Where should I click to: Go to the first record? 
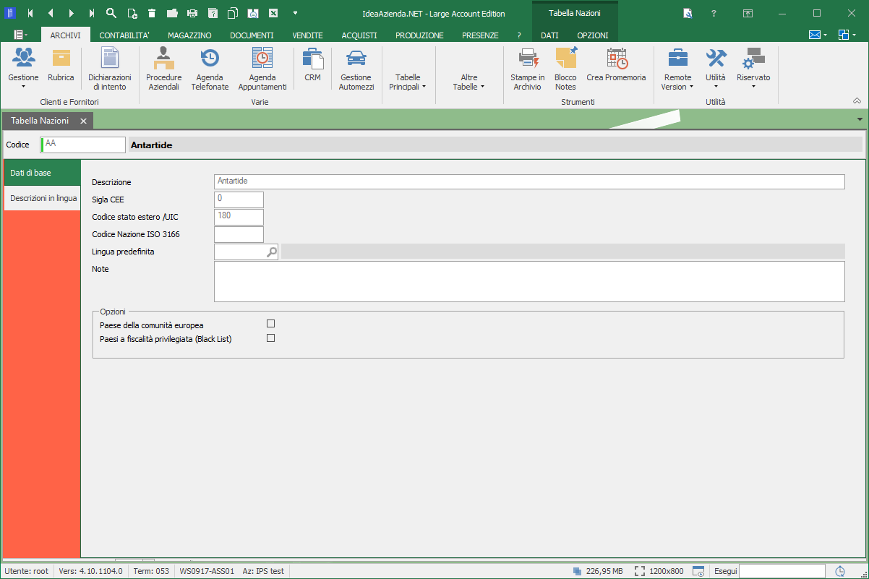(30, 13)
